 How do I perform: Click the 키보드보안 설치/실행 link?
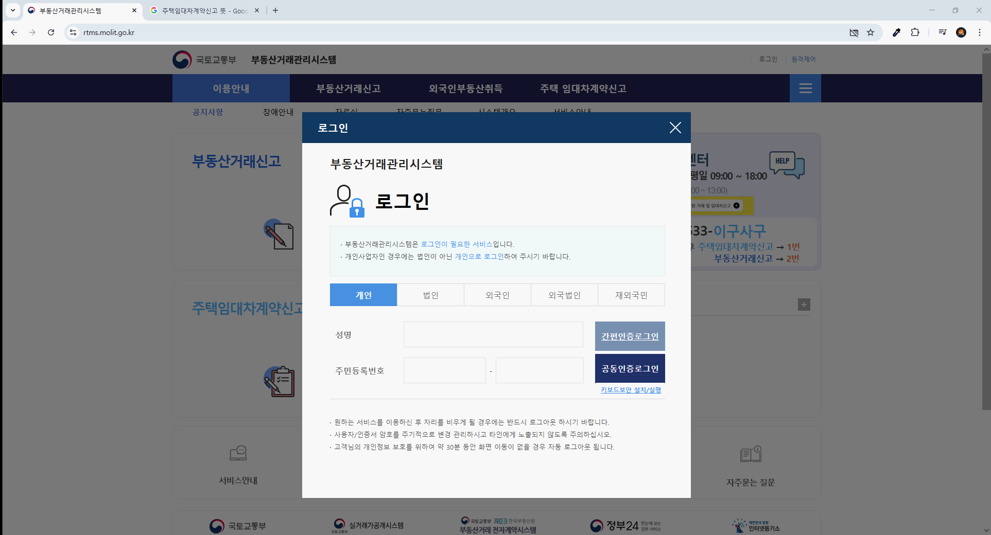(630, 390)
